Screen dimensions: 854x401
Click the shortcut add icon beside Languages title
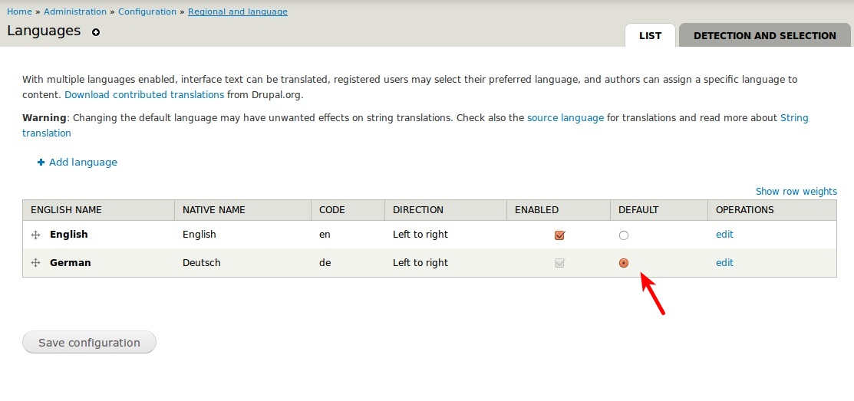click(x=96, y=32)
